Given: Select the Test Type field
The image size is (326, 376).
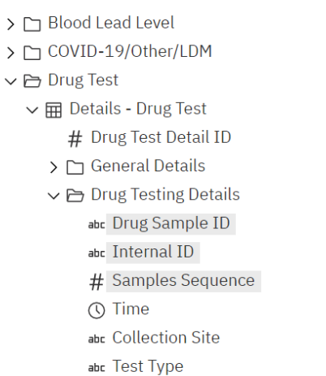Looking at the screenshot, I should click(x=148, y=366).
